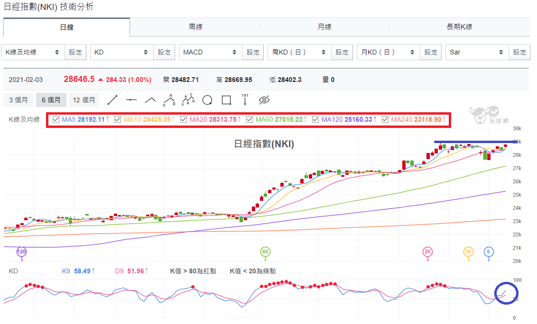The width and height of the screenshot is (537, 324).
Task: Uncheck the MA120 moving average checkbox
Action: pyautogui.click(x=315, y=119)
